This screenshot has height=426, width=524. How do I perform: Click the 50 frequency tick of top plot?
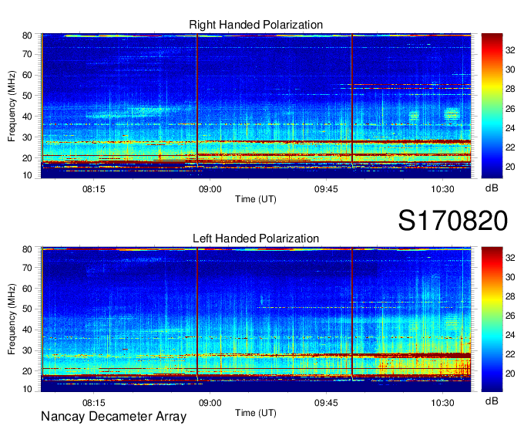point(27,96)
